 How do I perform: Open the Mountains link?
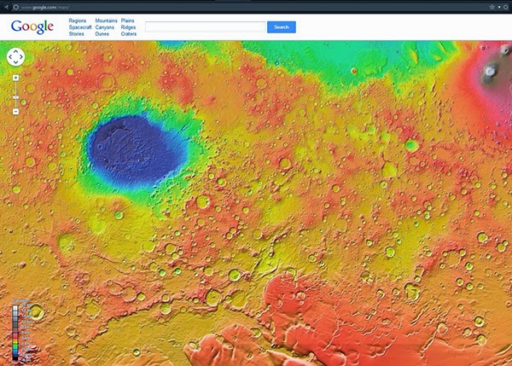click(x=106, y=20)
